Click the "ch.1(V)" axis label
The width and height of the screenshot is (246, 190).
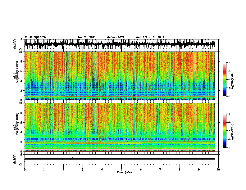click(x=15, y=44)
